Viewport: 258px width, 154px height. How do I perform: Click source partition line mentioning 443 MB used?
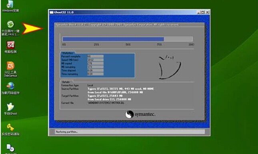coord(121,89)
